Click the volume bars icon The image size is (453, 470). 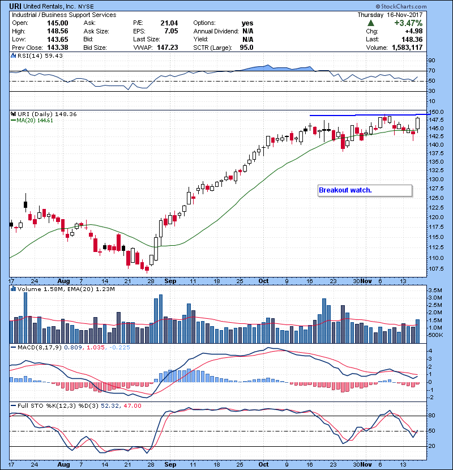point(13,289)
